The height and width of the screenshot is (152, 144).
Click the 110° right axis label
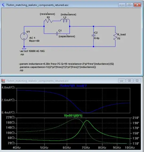(136, 143)
